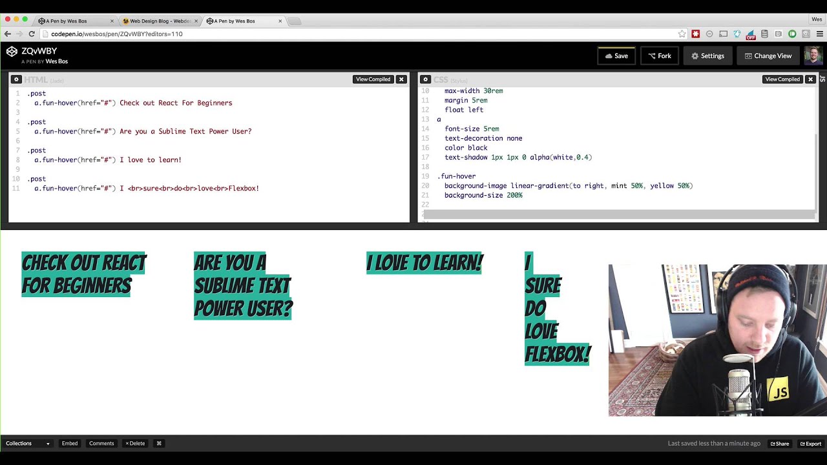Bookmark page with star icon

tap(682, 34)
